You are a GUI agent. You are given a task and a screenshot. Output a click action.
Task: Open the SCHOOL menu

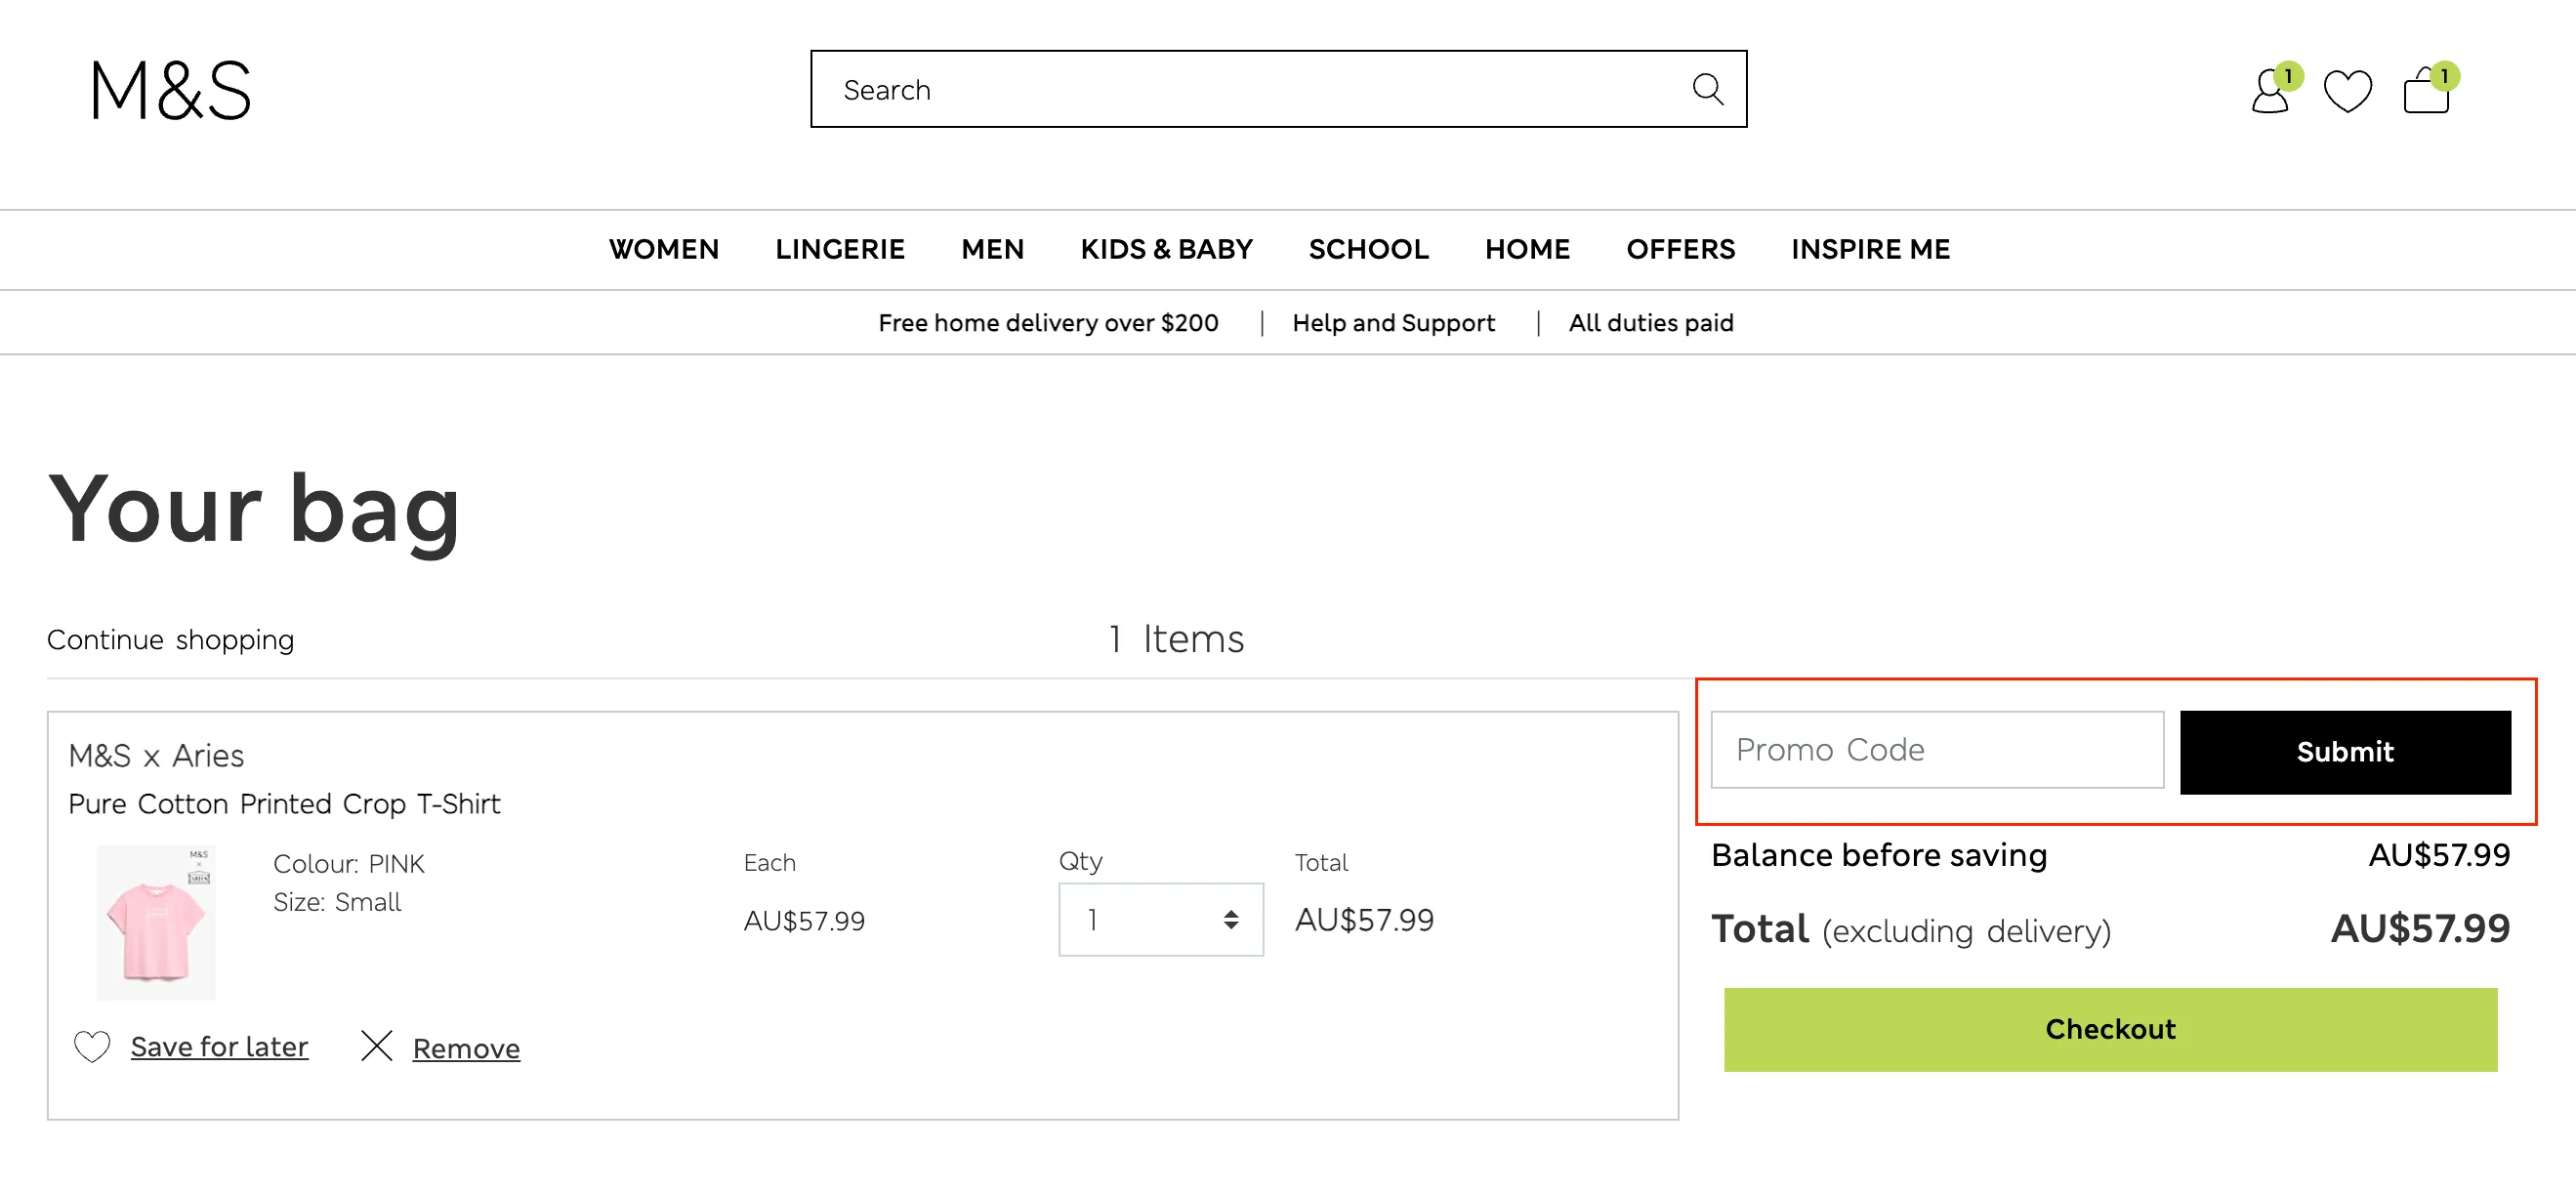(1368, 249)
